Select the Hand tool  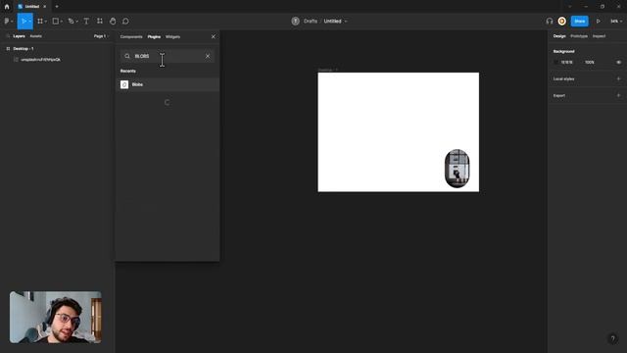pyautogui.click(x=113, y=22)
